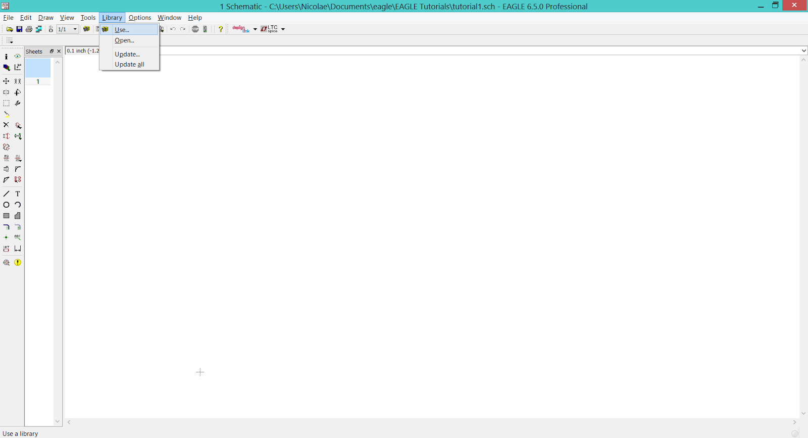Select the Show eye tool
Viewport: 808px width, 438px height.
[18, 57]
